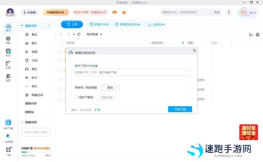Click the 扩容 link in the dialog
263x162 pixels.
click(97, 110)
